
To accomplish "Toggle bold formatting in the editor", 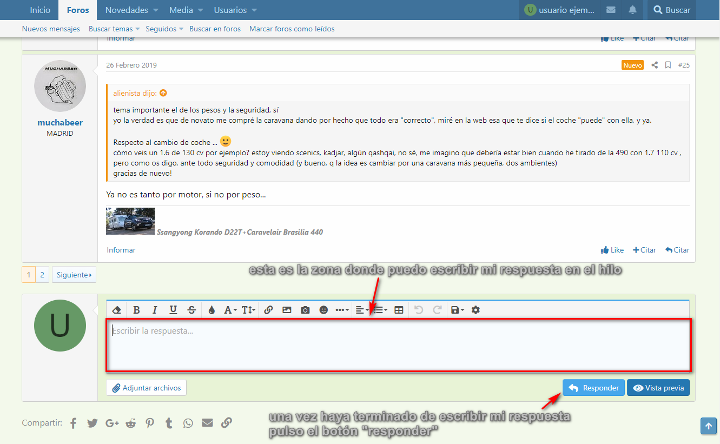I will (x=136, y=310).
